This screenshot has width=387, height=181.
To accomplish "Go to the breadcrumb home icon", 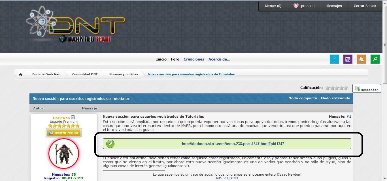I will [20, 75].
